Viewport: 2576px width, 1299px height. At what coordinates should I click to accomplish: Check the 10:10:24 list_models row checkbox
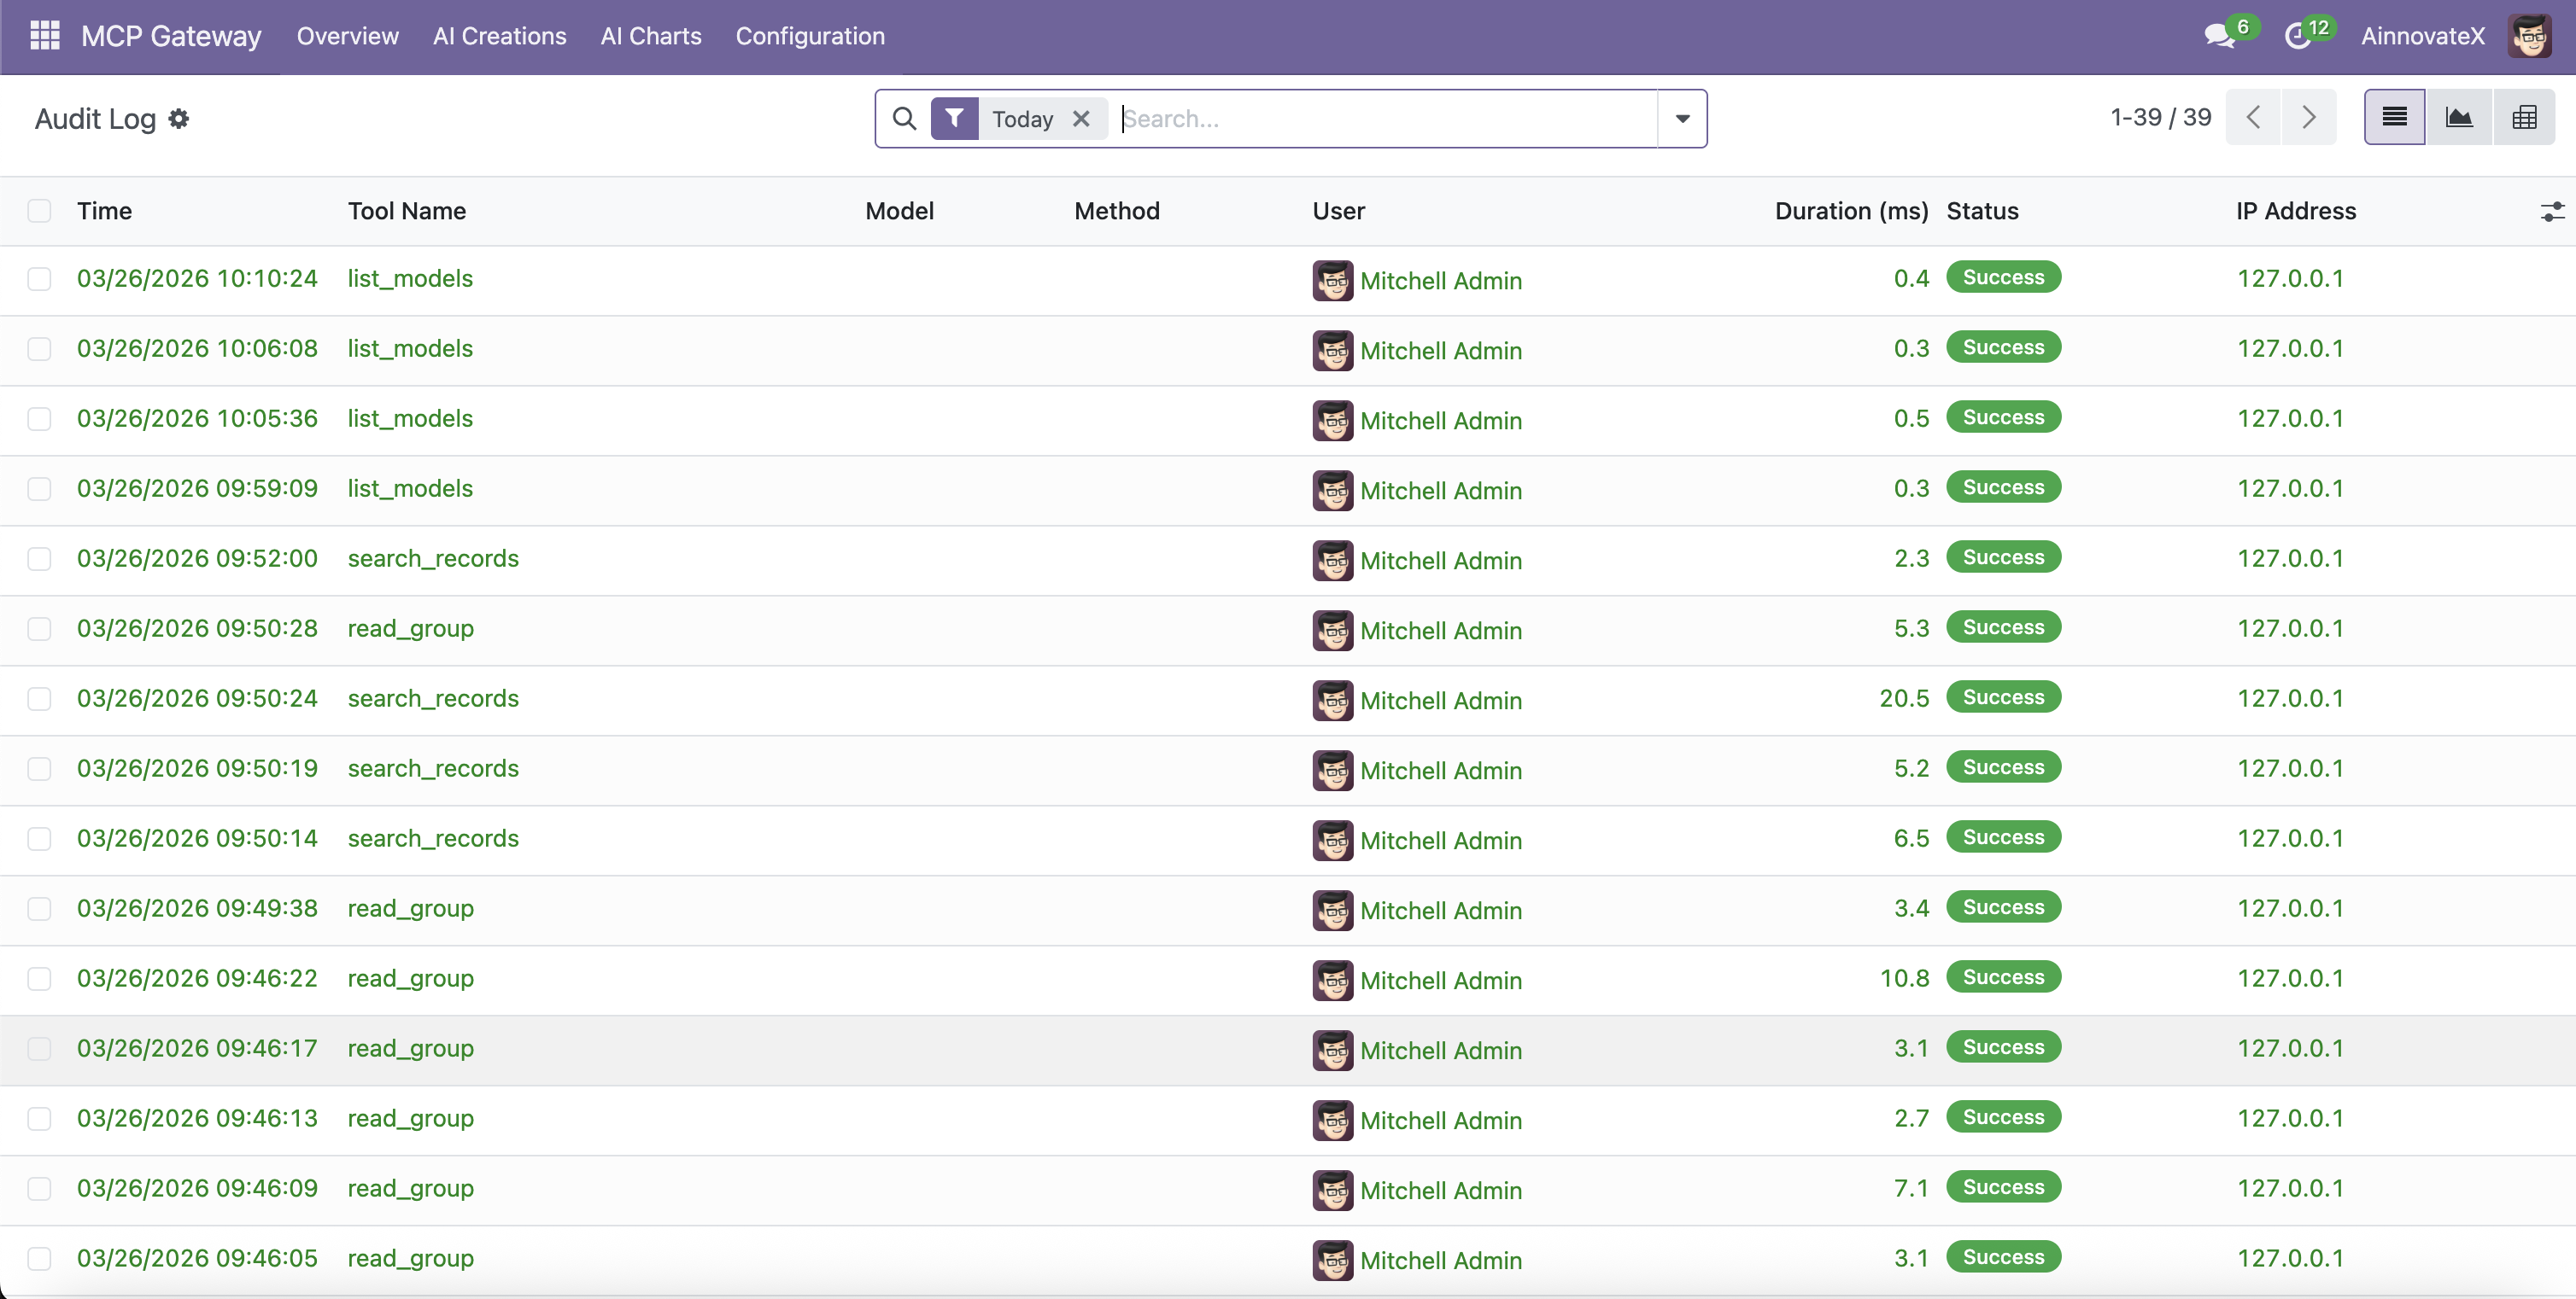point(39,279)
